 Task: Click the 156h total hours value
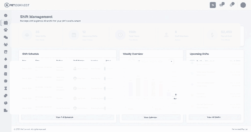point(132,32)
